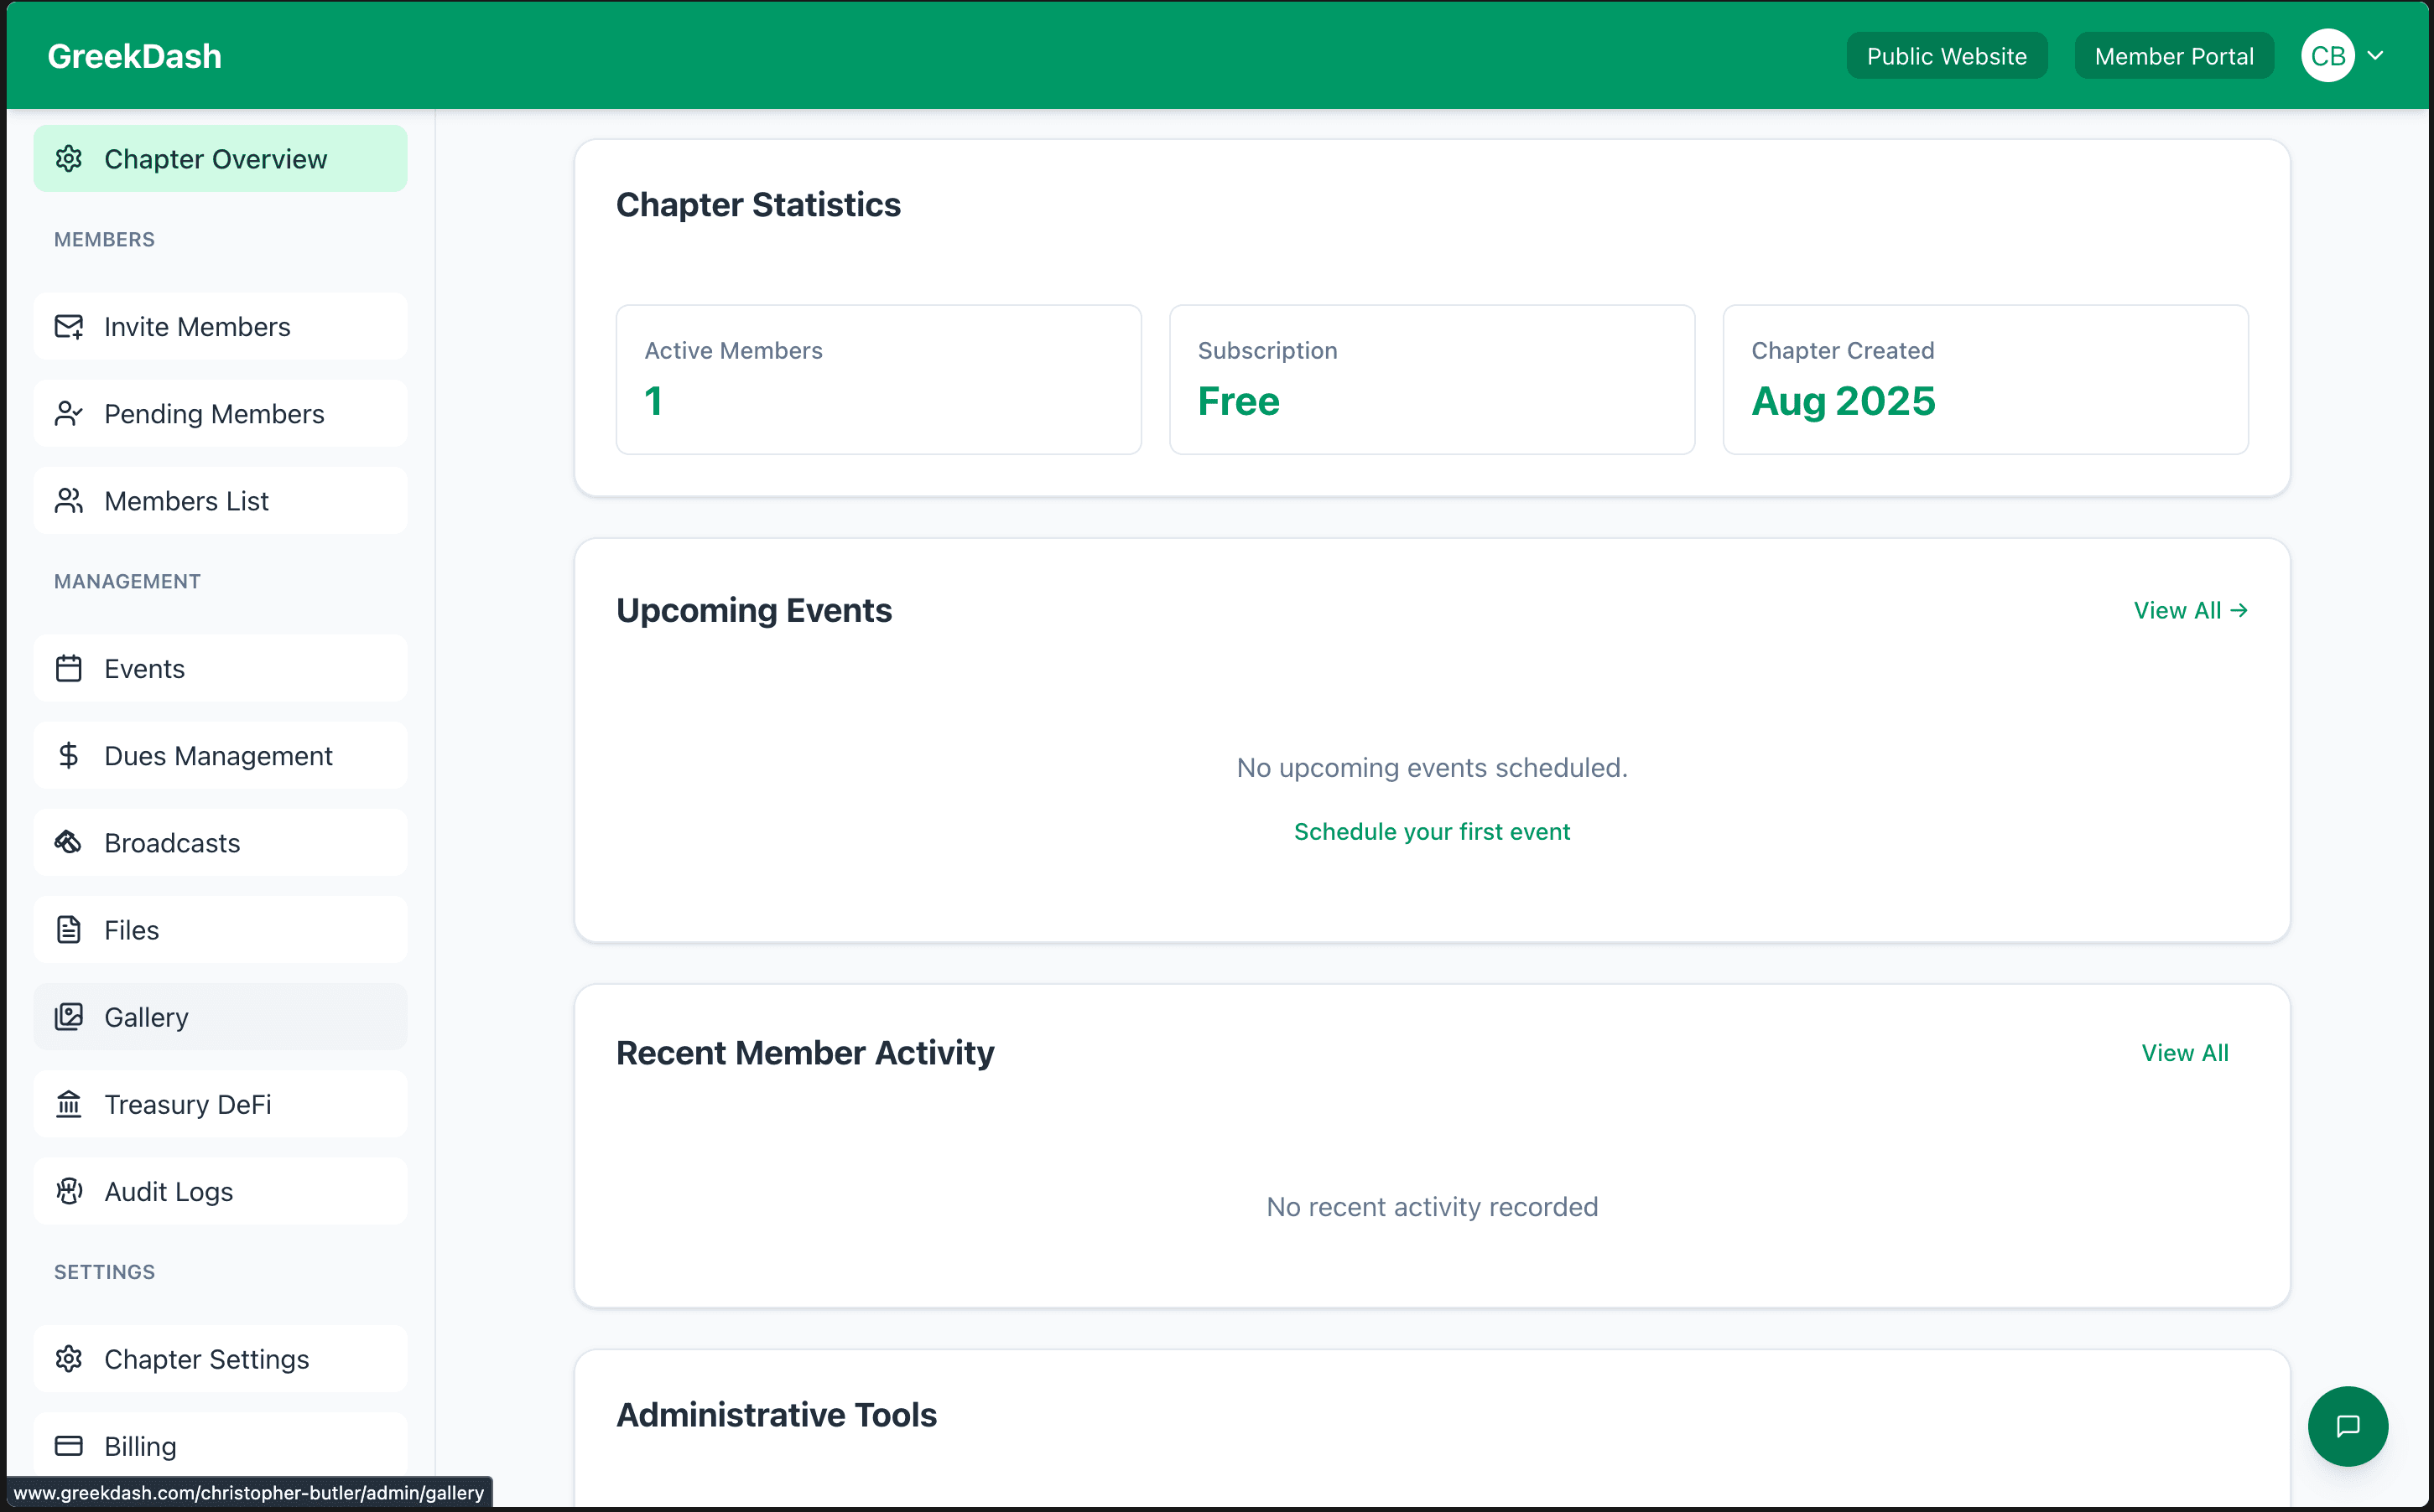The image size is (2434, 1512).
Task: Open the Public Website
Action: point(1946,55)
